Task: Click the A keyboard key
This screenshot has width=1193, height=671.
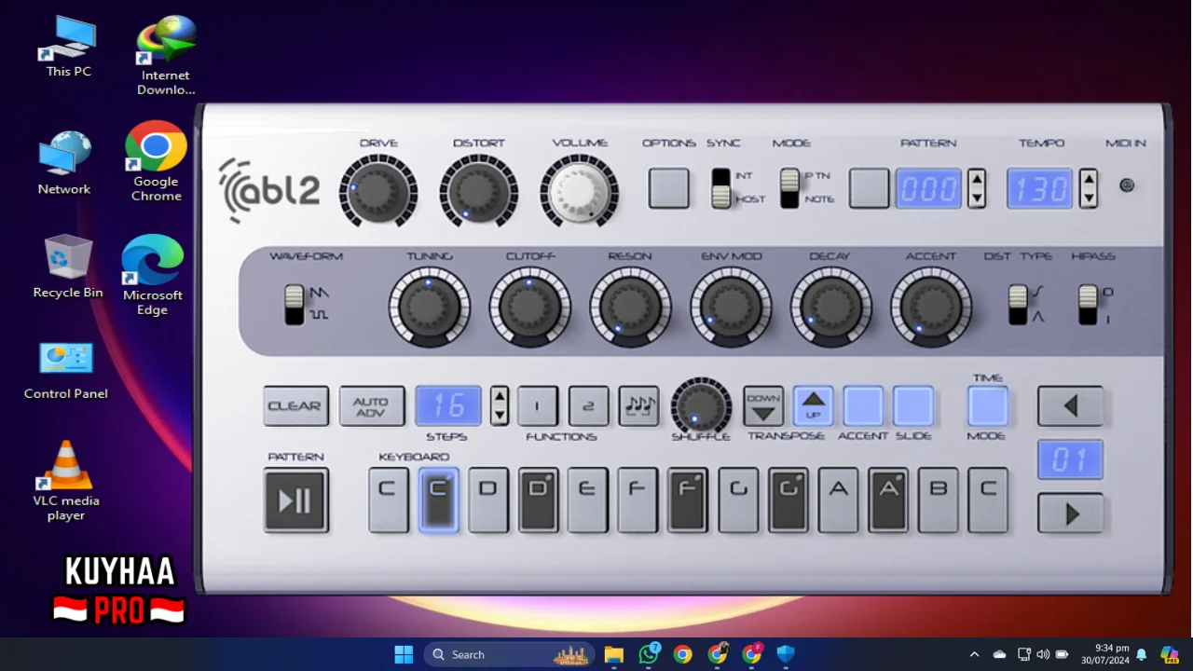Action: coord(838,500)
